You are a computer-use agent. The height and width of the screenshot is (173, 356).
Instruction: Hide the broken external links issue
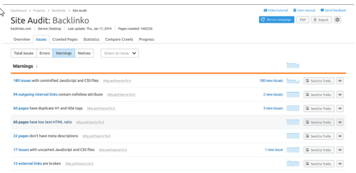(x=340, y=164)
